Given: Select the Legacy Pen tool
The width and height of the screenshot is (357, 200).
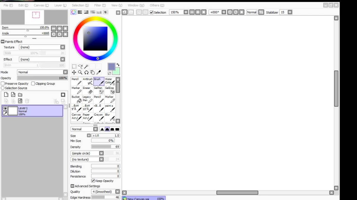Looking at the screenshot, I should (88, 99).
